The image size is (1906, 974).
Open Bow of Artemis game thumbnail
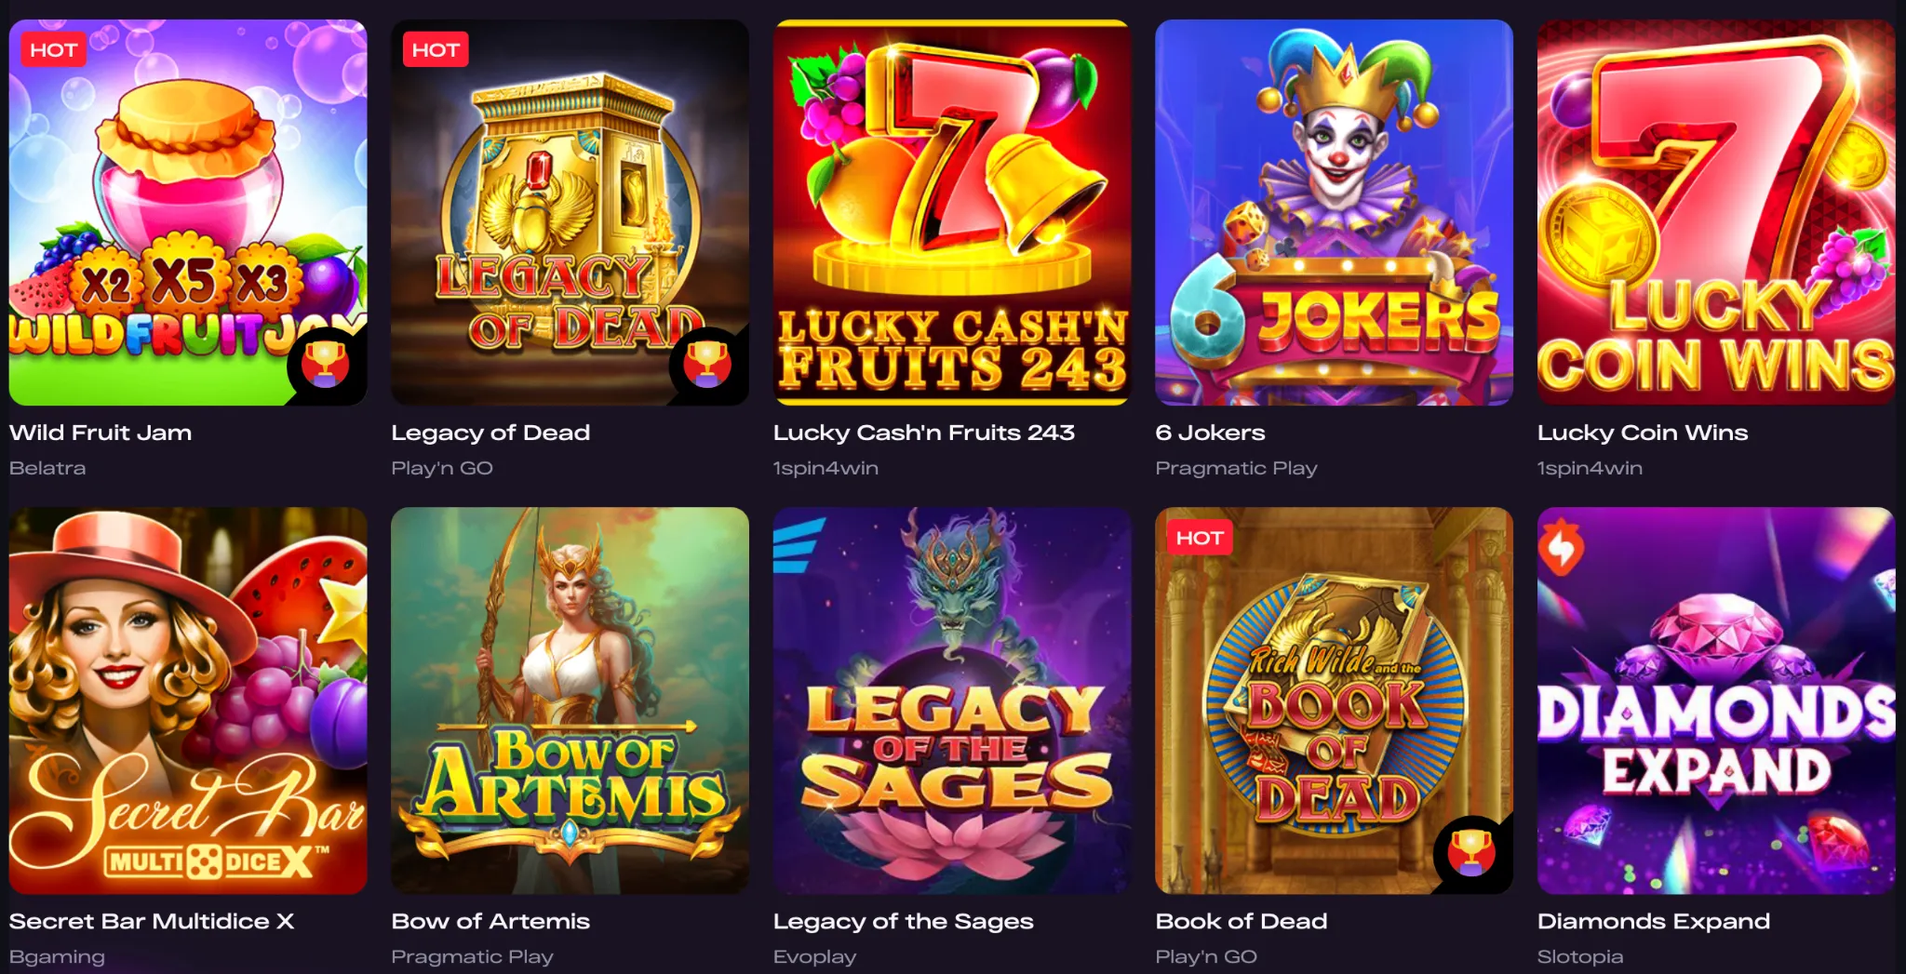(x=570, y=700)
